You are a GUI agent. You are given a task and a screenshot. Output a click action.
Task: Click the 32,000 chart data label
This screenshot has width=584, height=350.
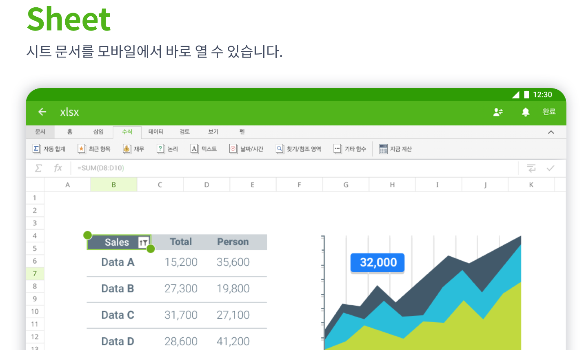(x=377, y=262)
